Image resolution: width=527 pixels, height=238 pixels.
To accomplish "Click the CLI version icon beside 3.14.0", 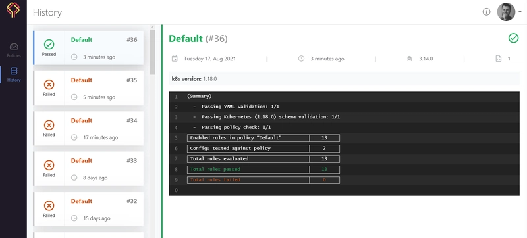I will pyautogui.click(x=409, y=59).
